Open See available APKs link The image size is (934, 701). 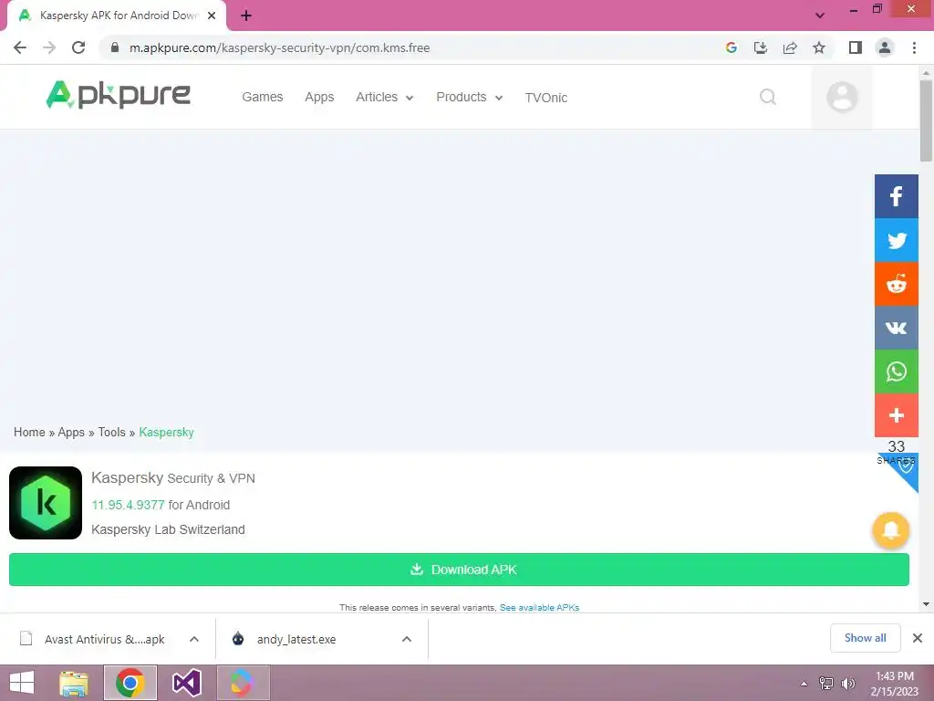539,607
